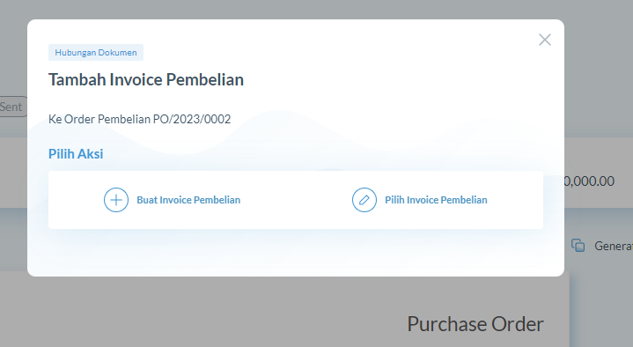Click the dimmed backdrop above the dialog

[x=296, y=10]
